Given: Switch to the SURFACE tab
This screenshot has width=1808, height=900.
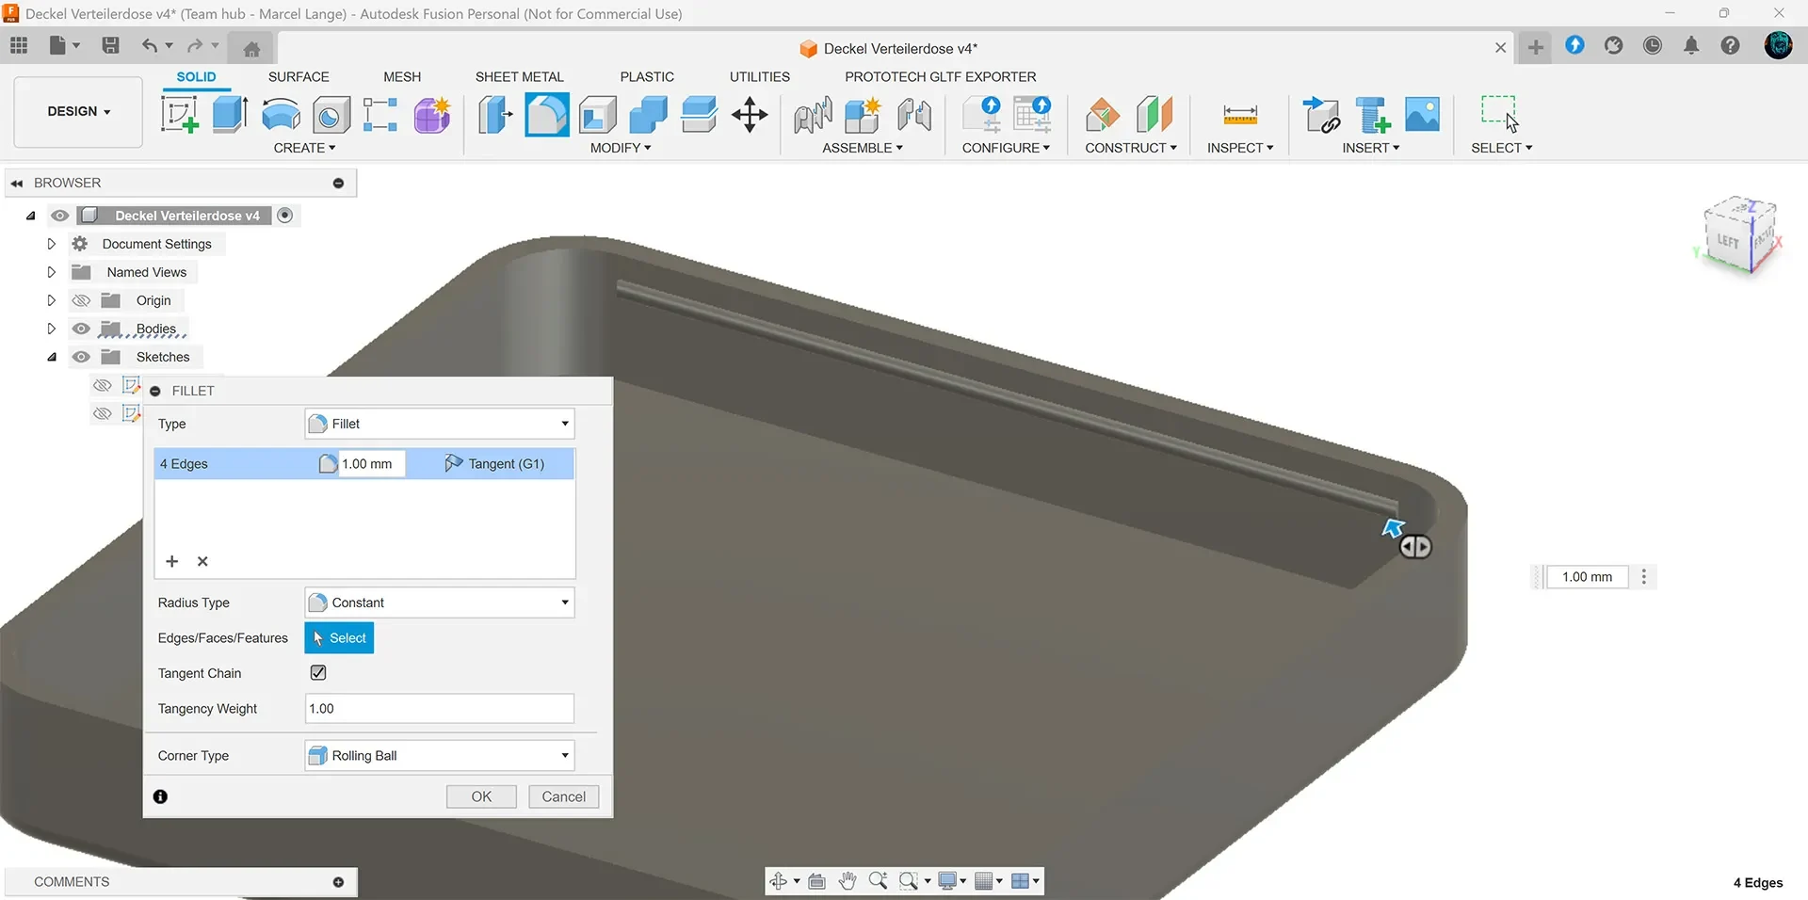Looking at the screenshot, I should point(299,76).
